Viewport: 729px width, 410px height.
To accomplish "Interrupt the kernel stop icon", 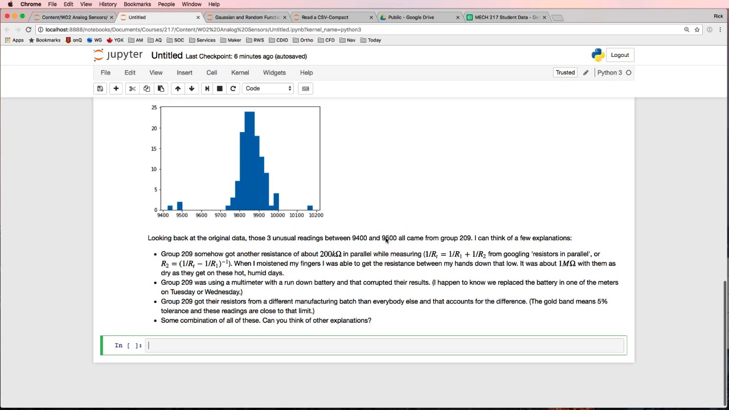I will pyautogui.click(x=220, y=88).
